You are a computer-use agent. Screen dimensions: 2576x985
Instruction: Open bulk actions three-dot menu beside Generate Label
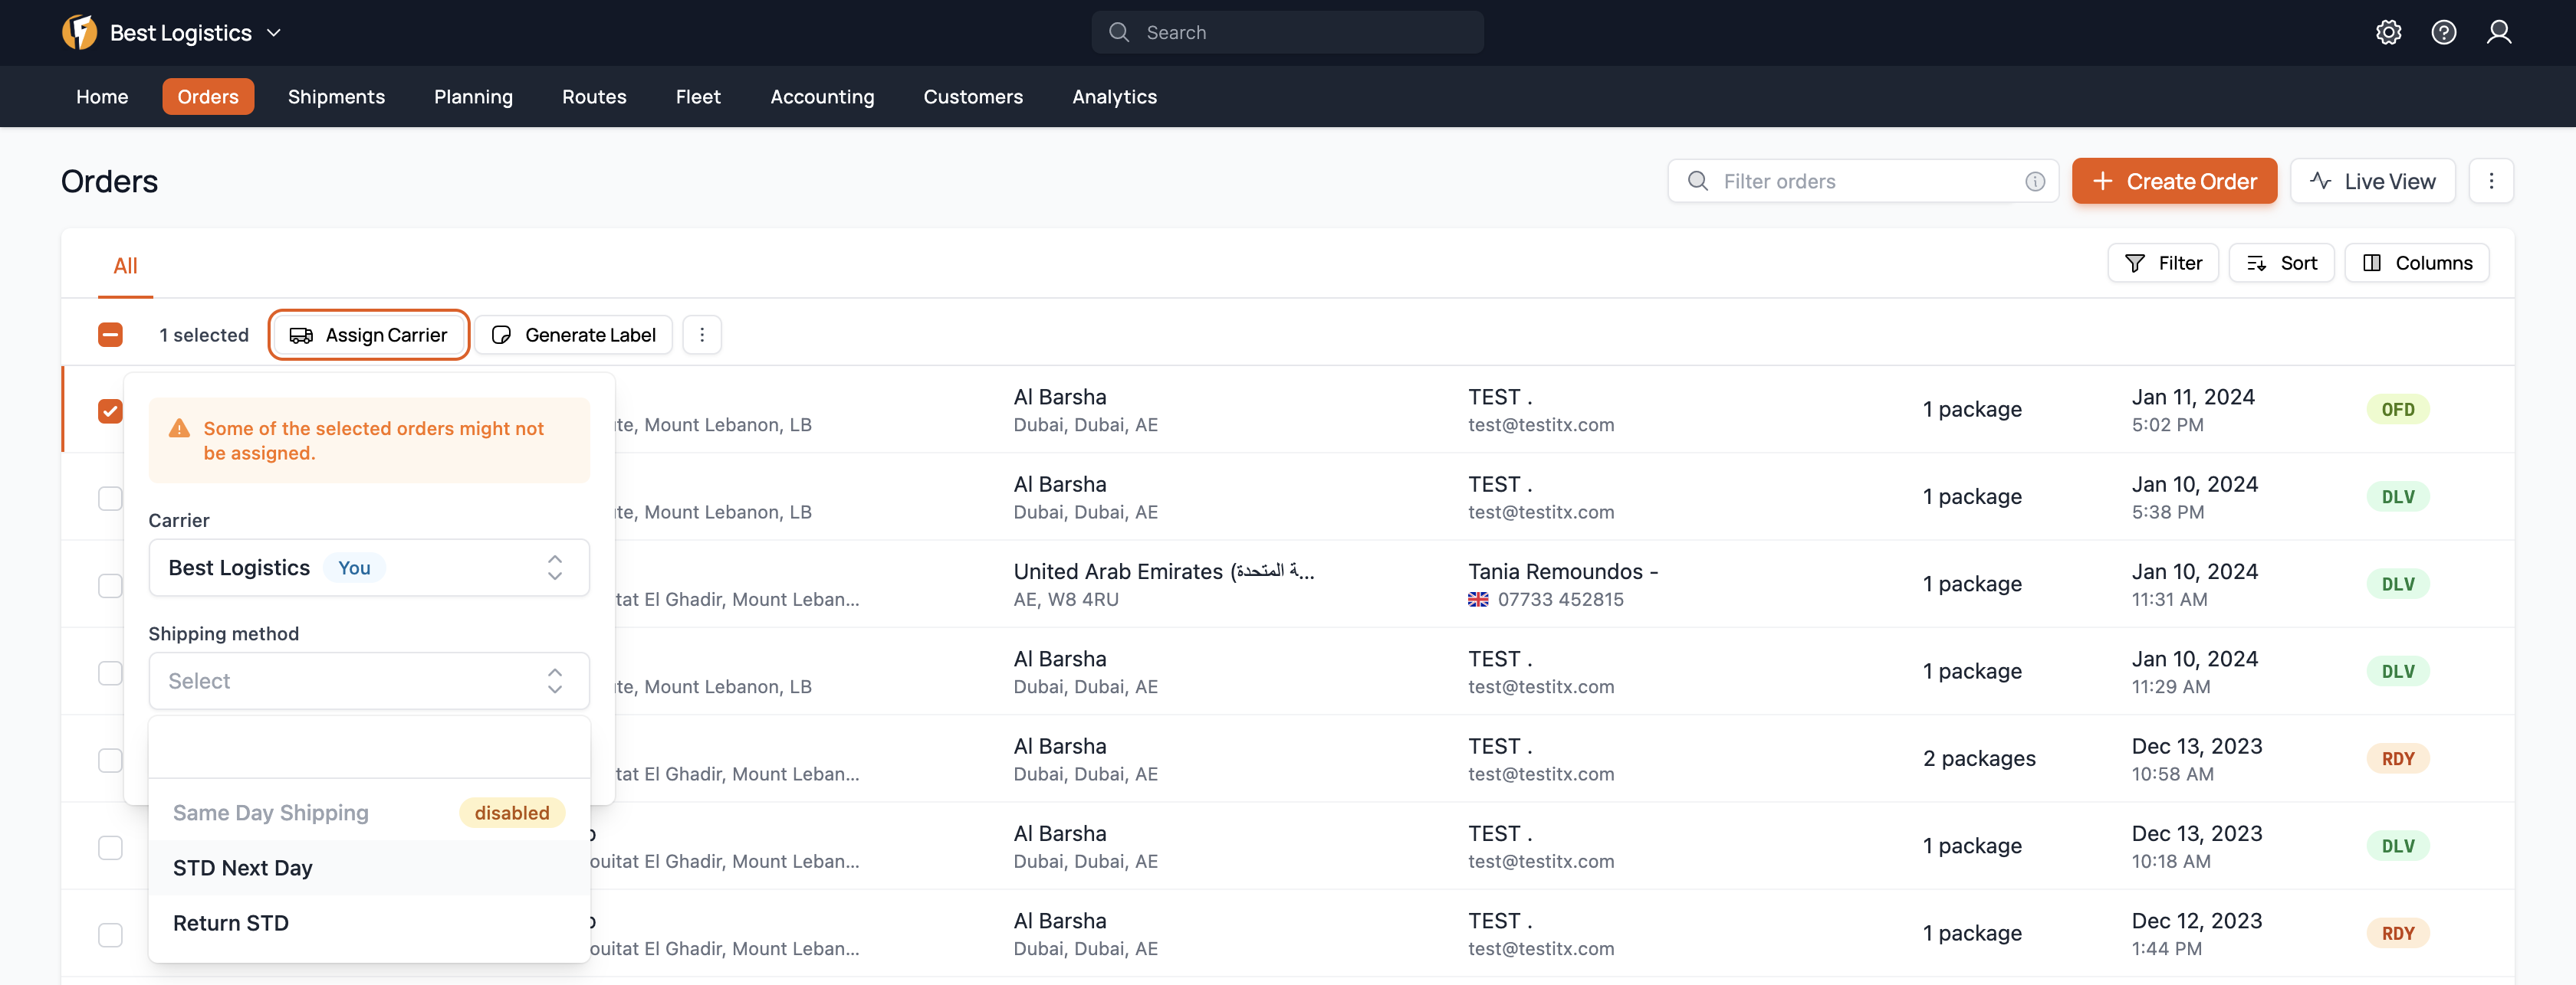(x=702, y=335)
